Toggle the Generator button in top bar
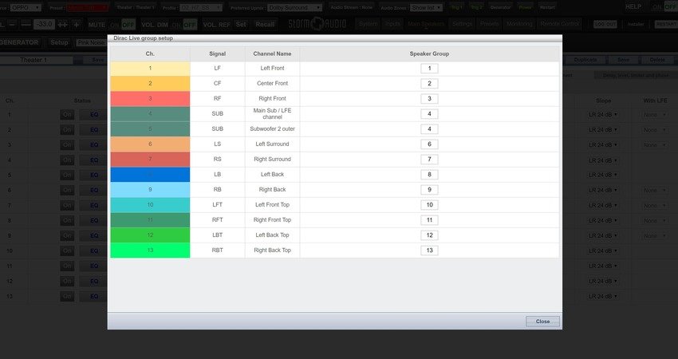Screen dimensions: 678x359 click(500, 7)
